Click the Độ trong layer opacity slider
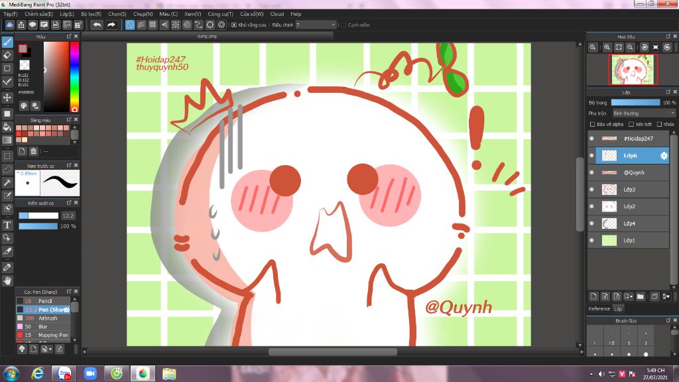Screen dimensions: 679x382 coord(635,103)
